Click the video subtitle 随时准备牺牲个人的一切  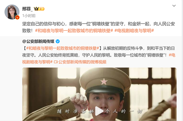point(100,111)
